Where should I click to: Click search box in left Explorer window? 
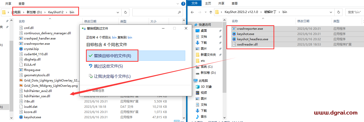(x=157, y=12)
